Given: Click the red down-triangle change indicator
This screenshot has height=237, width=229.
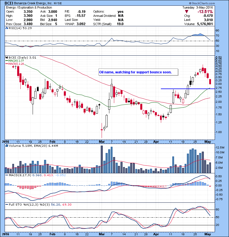Looking at the screenshot, I should pos(187,12).
